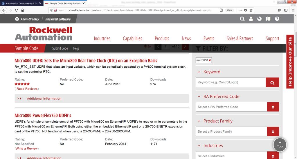Click the results page number field

click(x=165, y=46)
